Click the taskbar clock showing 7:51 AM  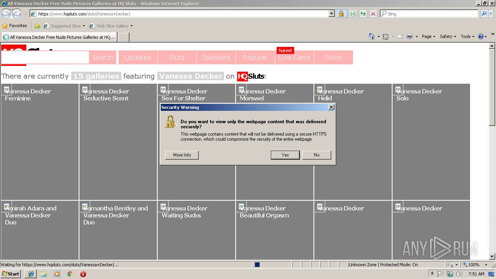pyautogui.click(x=476, y=274)
